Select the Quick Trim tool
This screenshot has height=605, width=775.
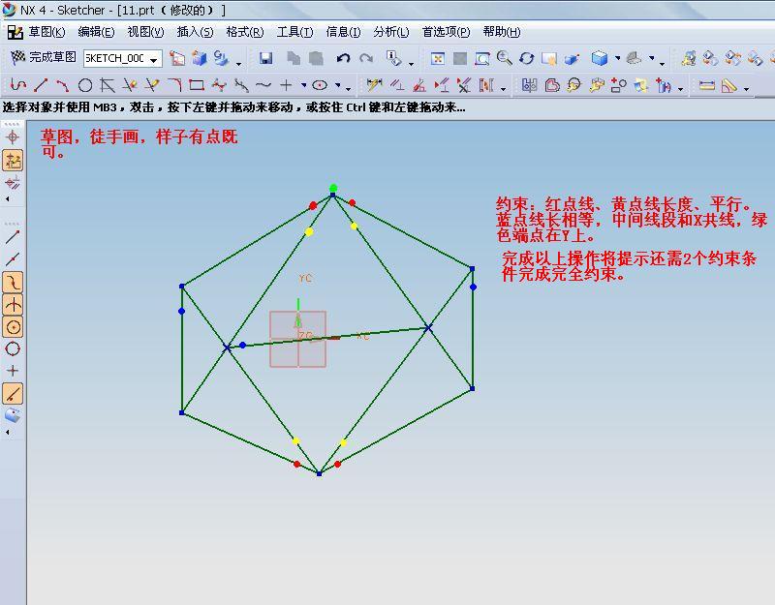[130, 85]
